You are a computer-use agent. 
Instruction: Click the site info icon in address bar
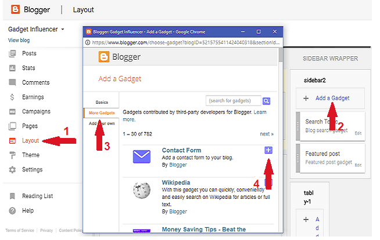[x=87, y=42]
